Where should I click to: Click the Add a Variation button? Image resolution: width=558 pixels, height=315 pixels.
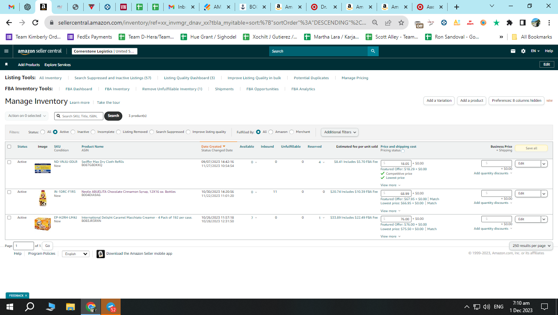[439, 100]
